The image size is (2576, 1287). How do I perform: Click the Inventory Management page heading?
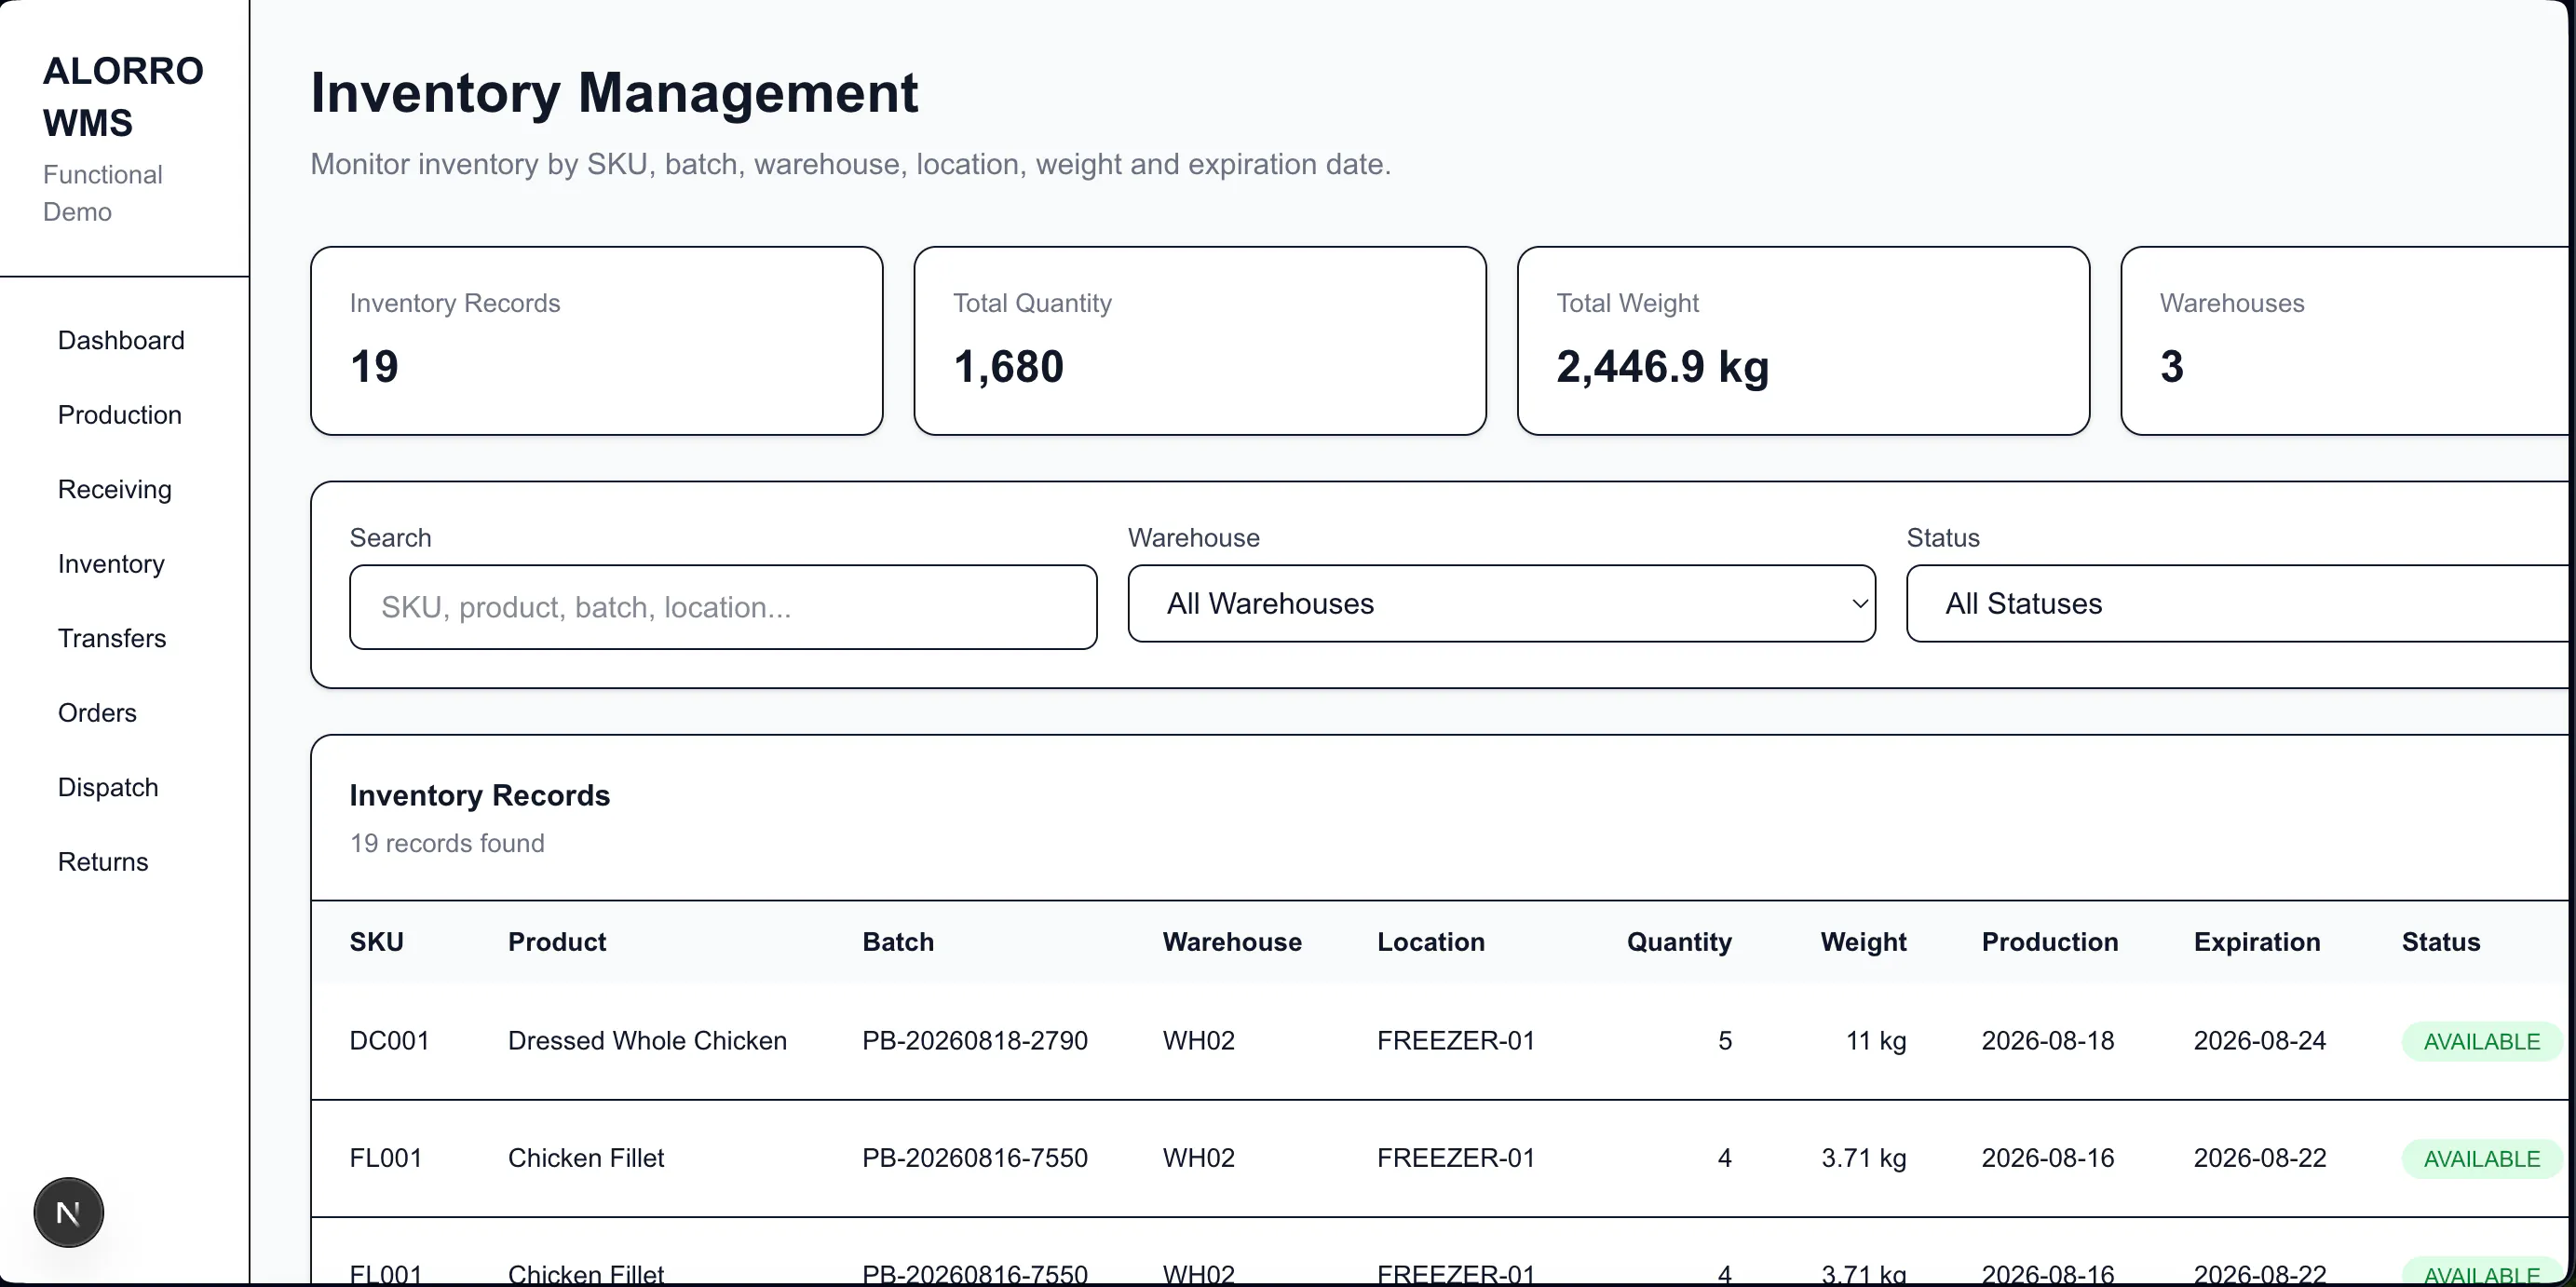pyautogui.click(x=614, y=93)
